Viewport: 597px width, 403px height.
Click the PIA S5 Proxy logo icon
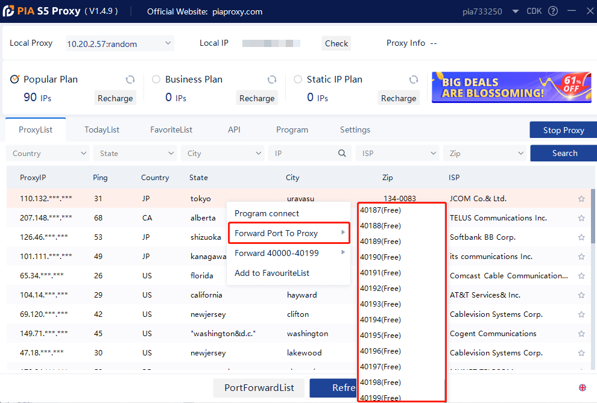[8, 11]
